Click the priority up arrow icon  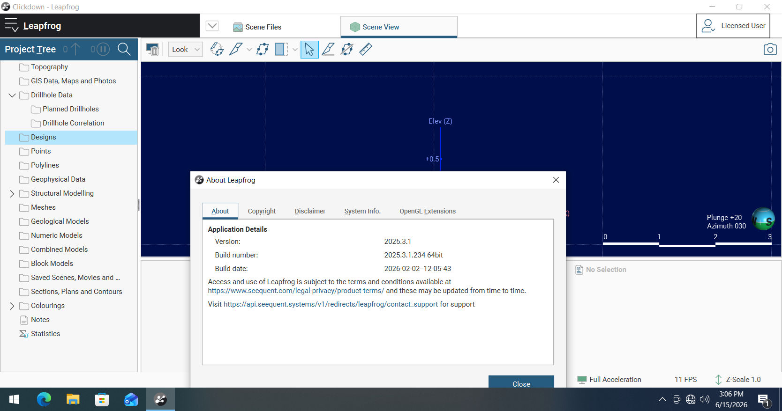pos(75,49)
